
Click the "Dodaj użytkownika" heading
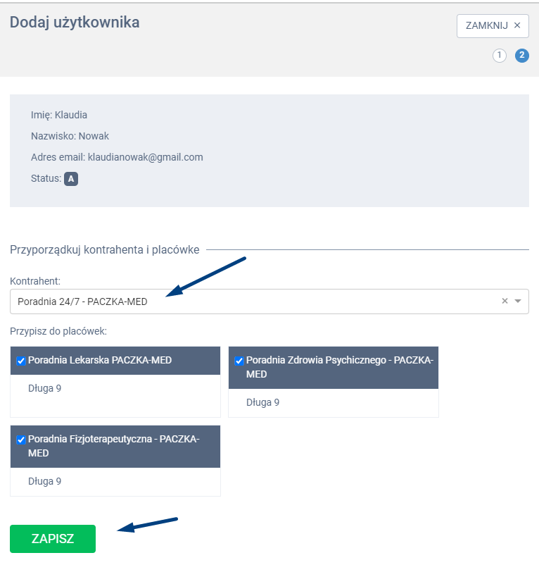(x=75, y=23)
